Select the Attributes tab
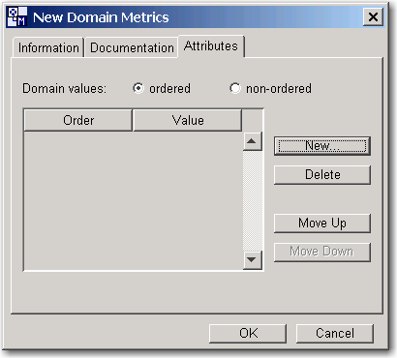397x358 pixels. pyautogui.click(x=211, y=46)
